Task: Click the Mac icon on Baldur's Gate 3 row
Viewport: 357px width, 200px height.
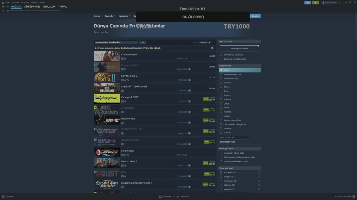Action: (125, 166)
